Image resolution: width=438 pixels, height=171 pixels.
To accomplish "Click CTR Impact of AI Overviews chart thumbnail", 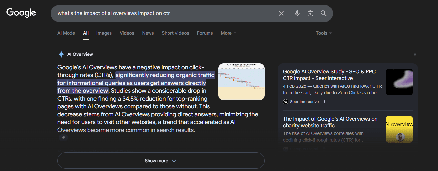I will (241, 82).
